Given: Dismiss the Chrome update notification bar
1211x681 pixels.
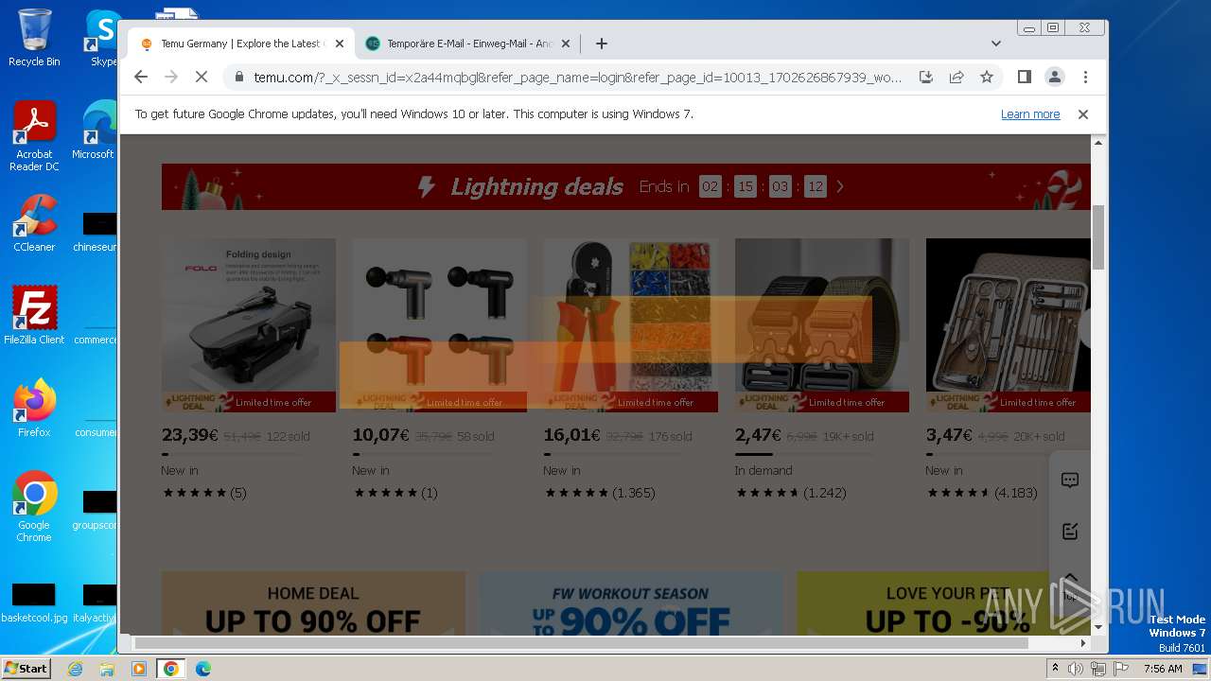Looking at the screenshot, I should pos(1083,114).
